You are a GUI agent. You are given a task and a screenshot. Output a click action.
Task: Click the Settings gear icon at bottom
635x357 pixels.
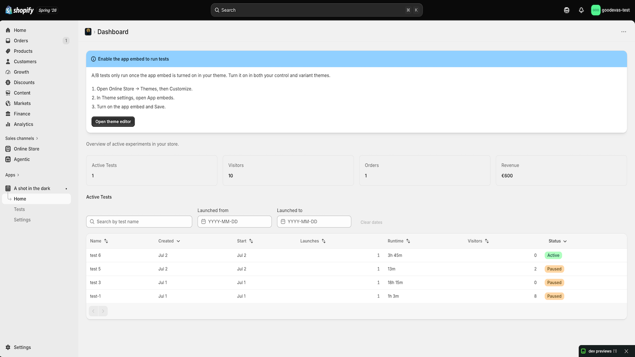(x=8, y=347)
